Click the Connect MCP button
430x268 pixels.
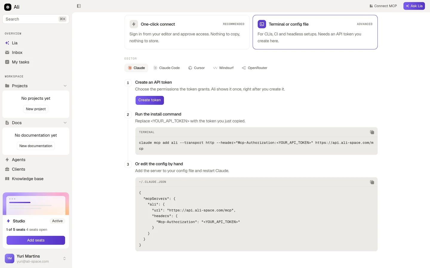[383, 6]
